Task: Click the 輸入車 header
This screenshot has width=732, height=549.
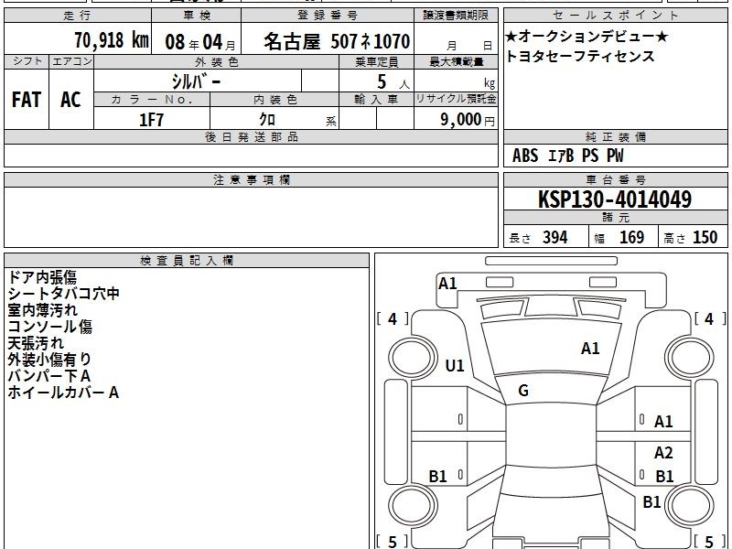Action: click(x=376, y=100)
